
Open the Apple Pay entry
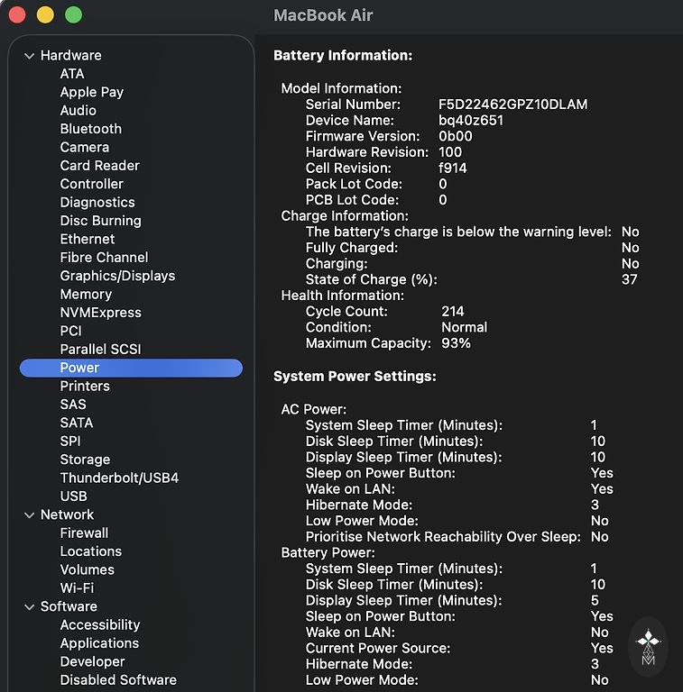91,92
